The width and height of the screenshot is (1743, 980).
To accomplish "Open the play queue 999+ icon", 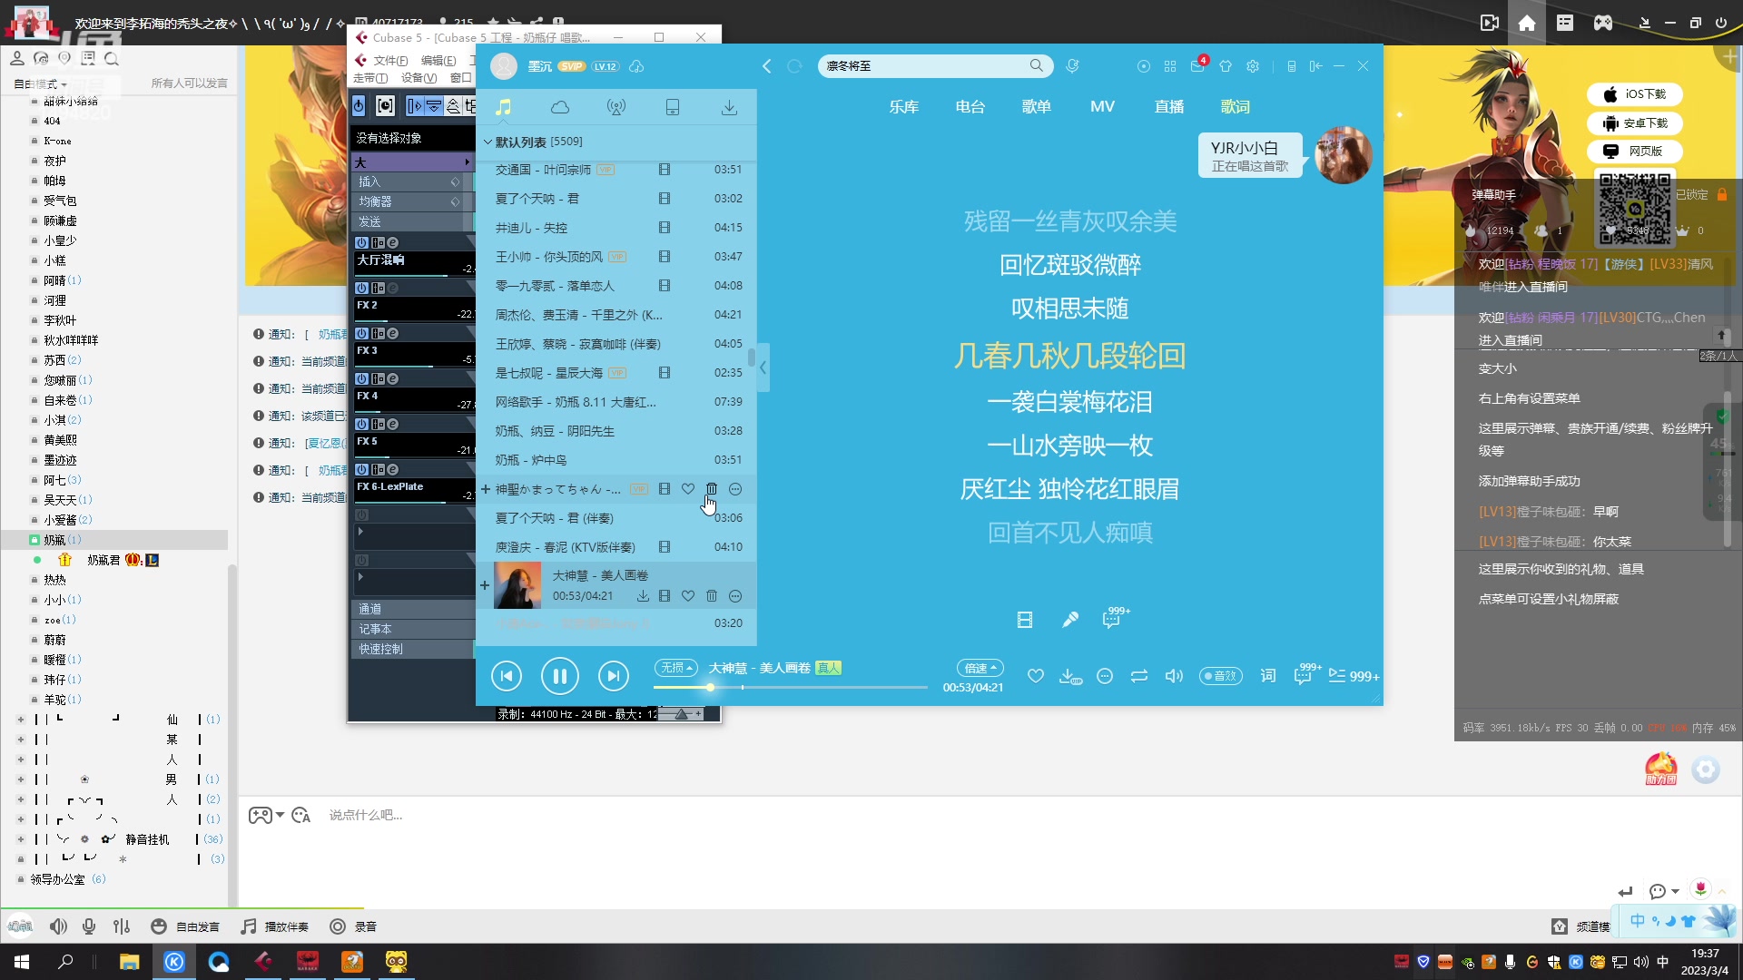I will (1354, 676).
